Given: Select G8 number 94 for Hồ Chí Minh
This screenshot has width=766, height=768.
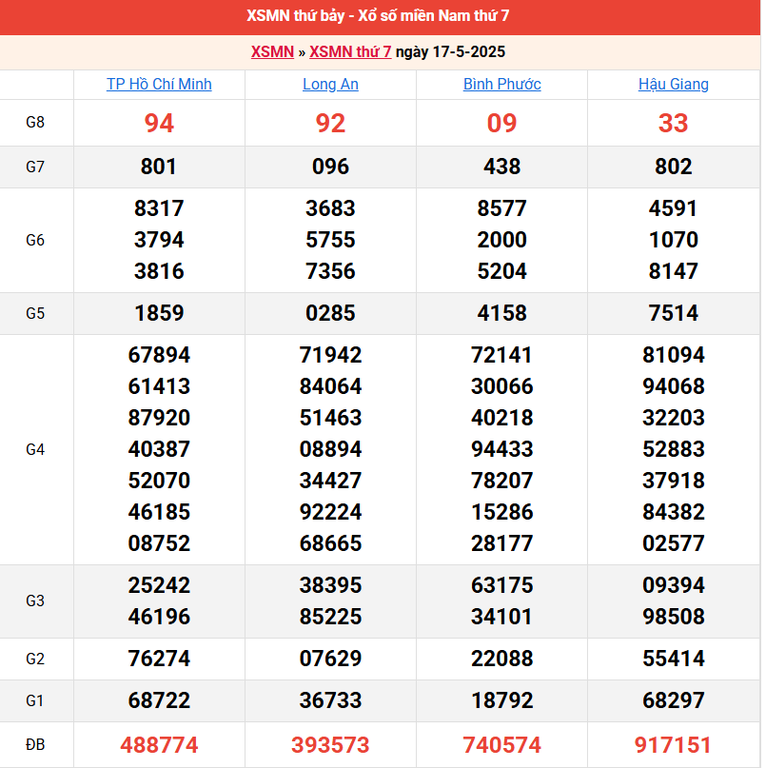Looking at the screenshot, I should (159, 123).
